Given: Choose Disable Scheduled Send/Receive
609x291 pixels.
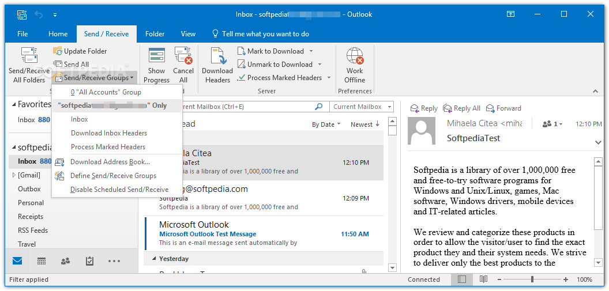Looking at the screenshot, I should pos(117,190).
